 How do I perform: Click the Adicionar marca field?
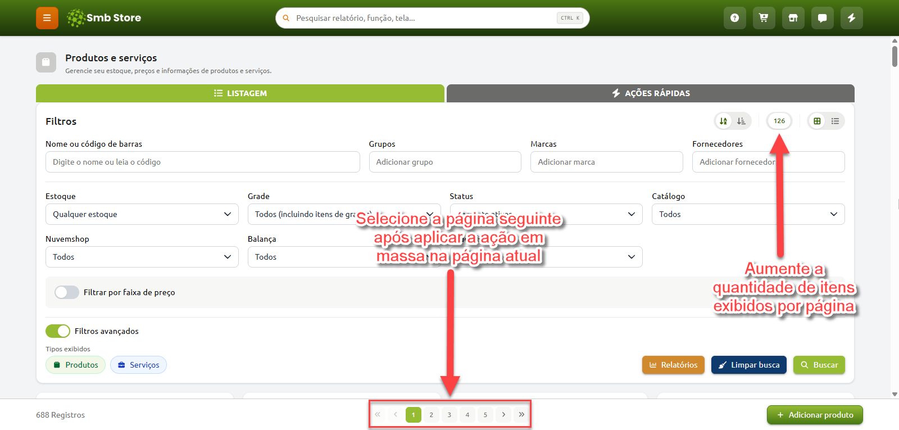(607, 162)
